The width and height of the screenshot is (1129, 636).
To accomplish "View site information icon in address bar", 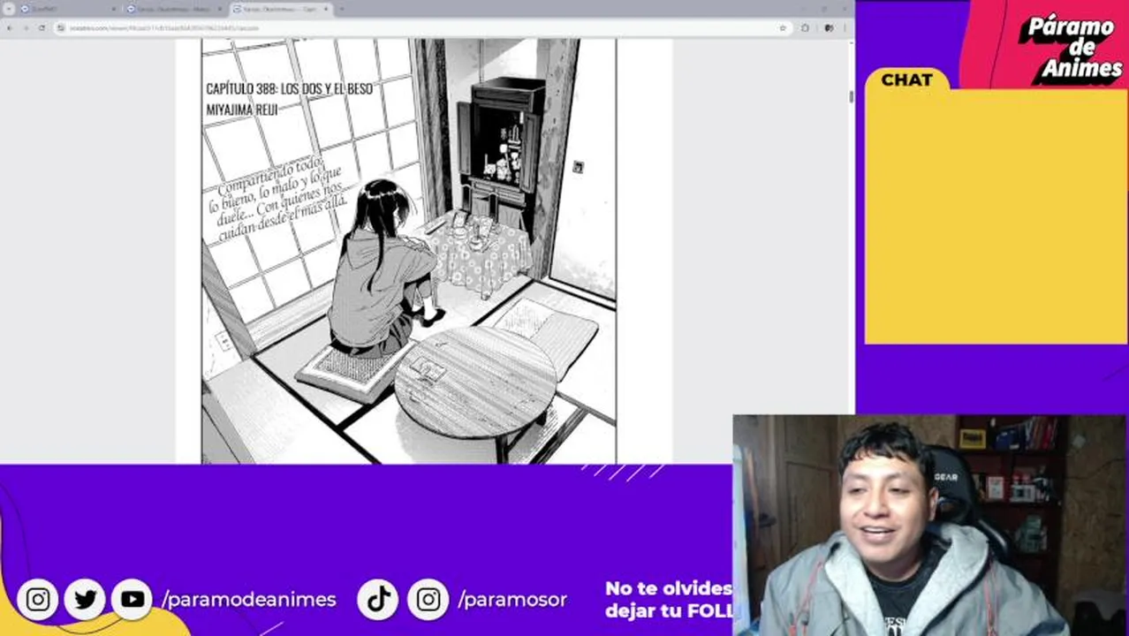I will (x=62, y=28).
